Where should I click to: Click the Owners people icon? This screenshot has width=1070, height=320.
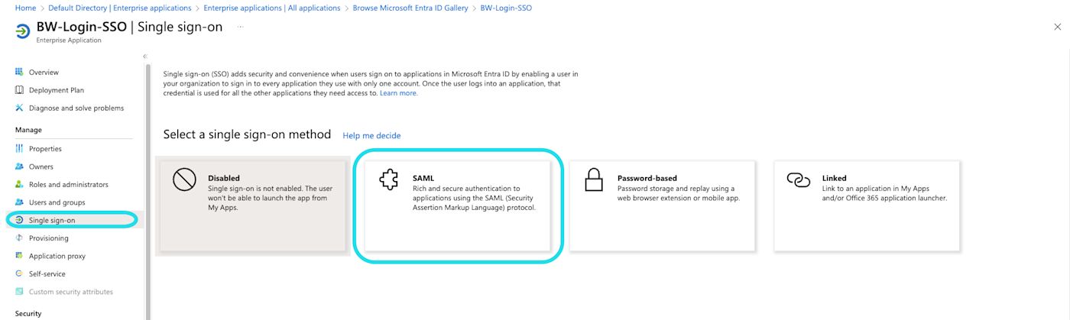[19, 166]
